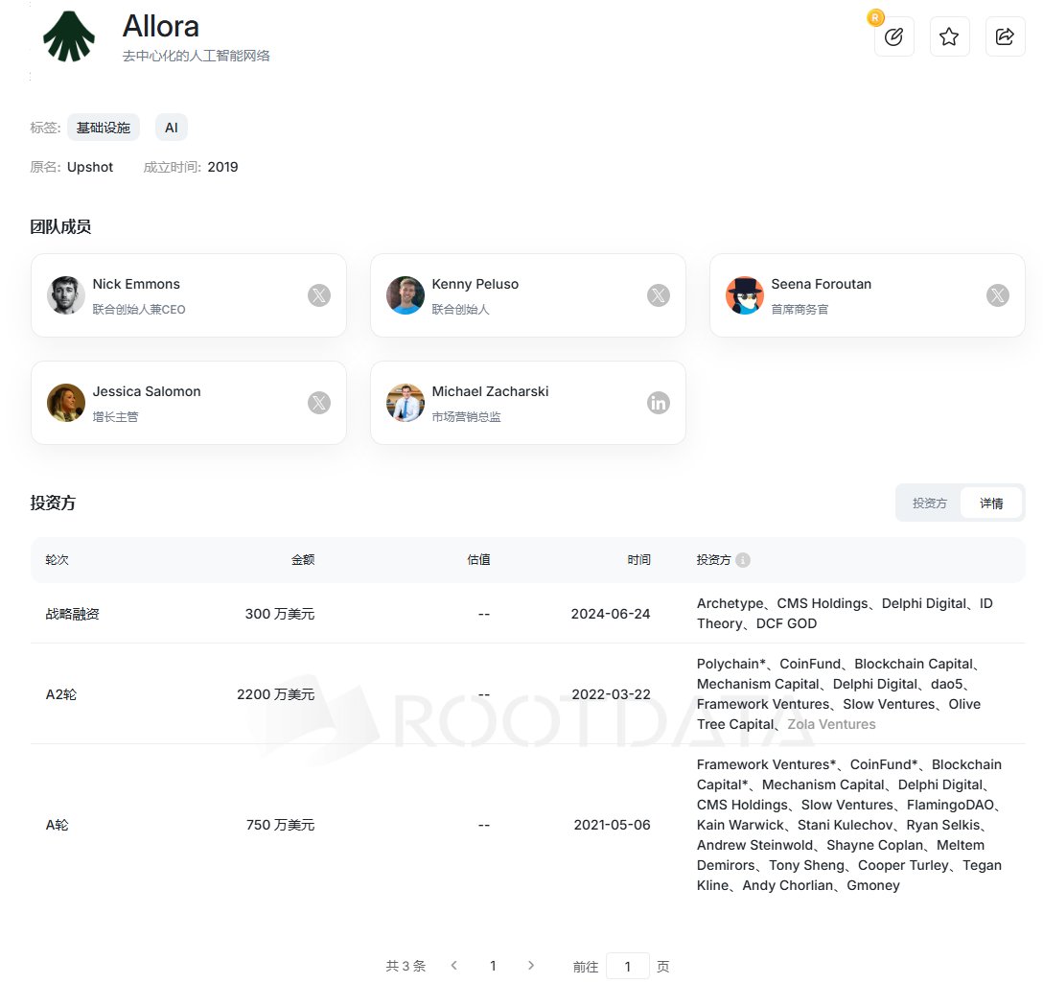Viewport: 1043px width, 1007px height.
Task: Click Olive Tree Capital investor link
Action: [x=838, y=714]
